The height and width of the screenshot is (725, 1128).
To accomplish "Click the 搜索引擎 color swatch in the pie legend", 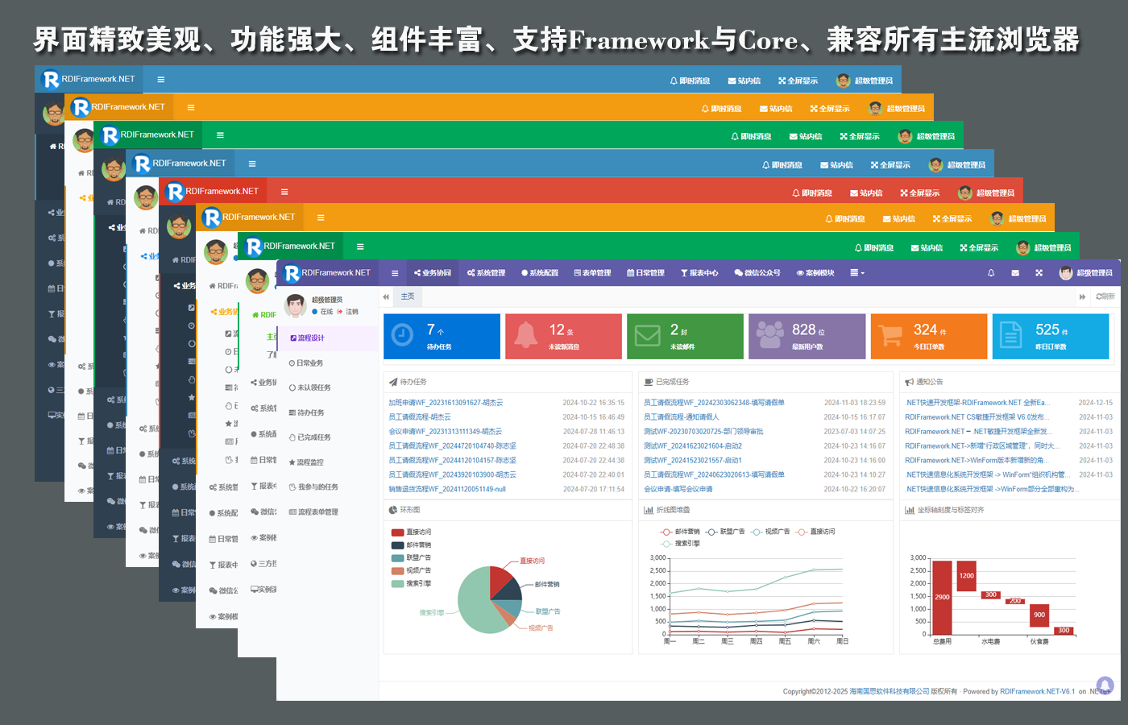I will [397, 584].
